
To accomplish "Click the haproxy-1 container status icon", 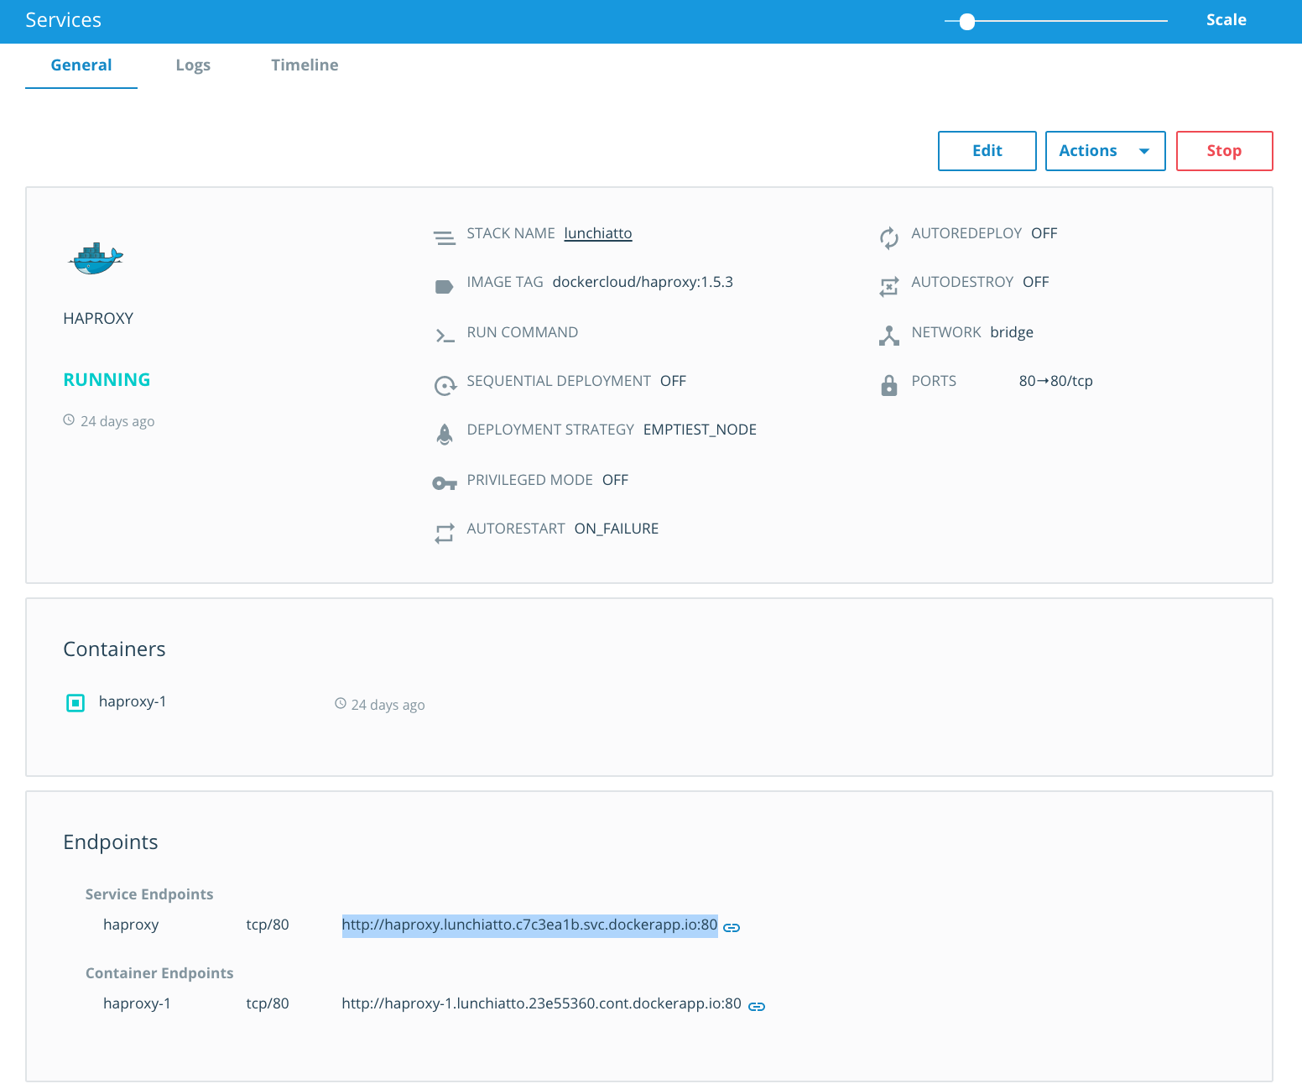I will [76, 703].
